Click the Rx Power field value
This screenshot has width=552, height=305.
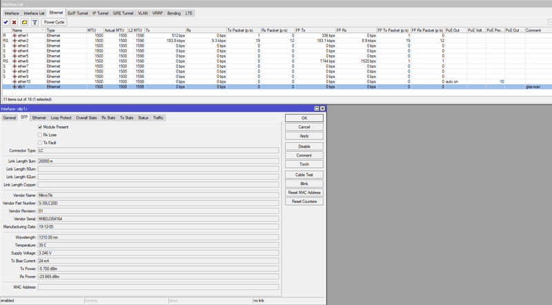click(159, 277)
